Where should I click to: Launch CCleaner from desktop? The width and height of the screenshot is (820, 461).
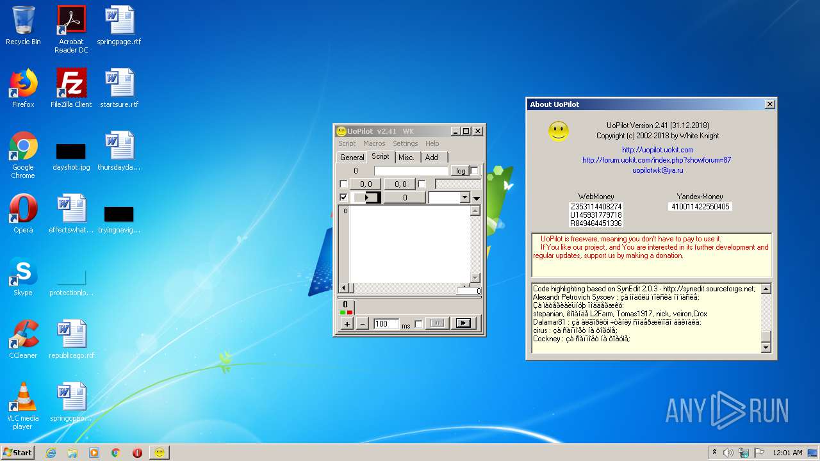[x=23, y=339]
